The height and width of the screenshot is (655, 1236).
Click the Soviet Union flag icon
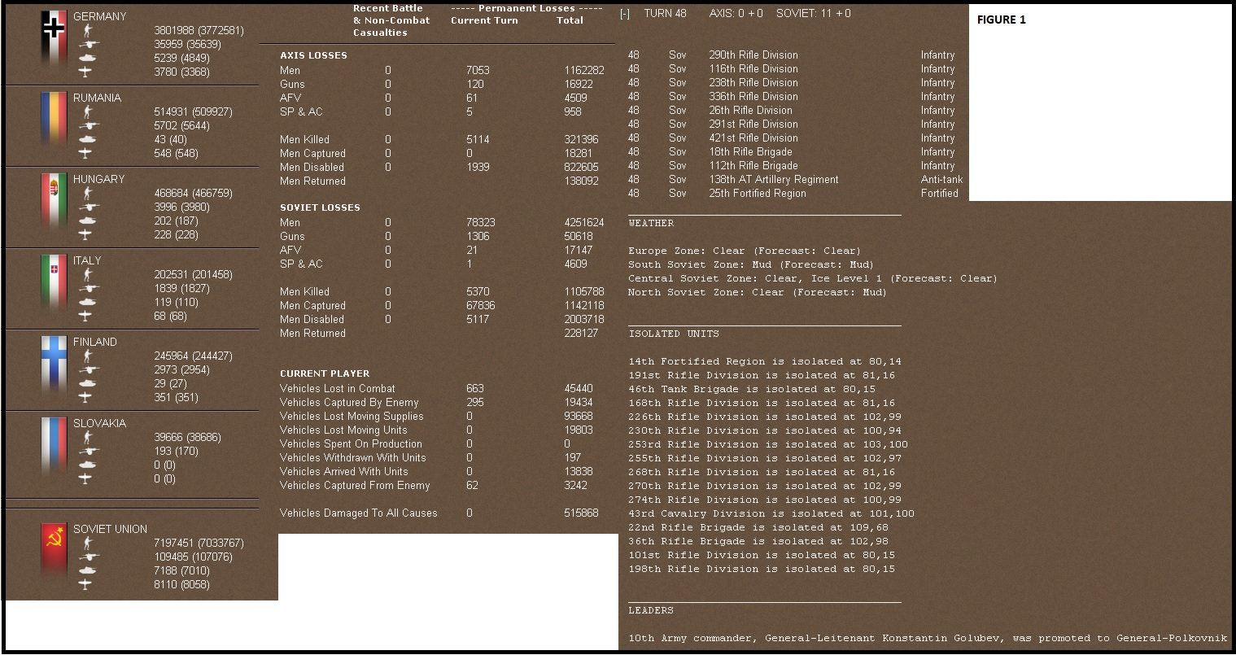coord(54,551)
